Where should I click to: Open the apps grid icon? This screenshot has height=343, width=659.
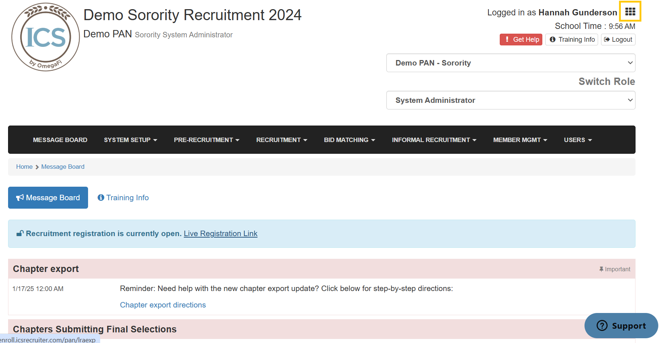click(x=630, y=12)
